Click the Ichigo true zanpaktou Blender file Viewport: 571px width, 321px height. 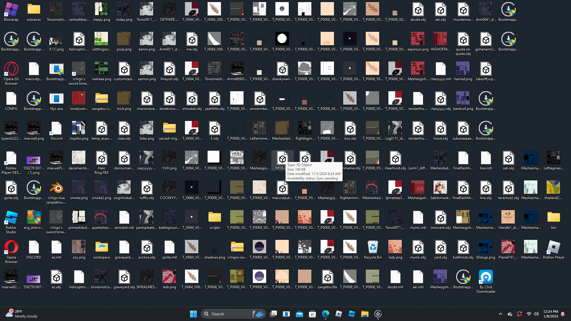[56, 188]
